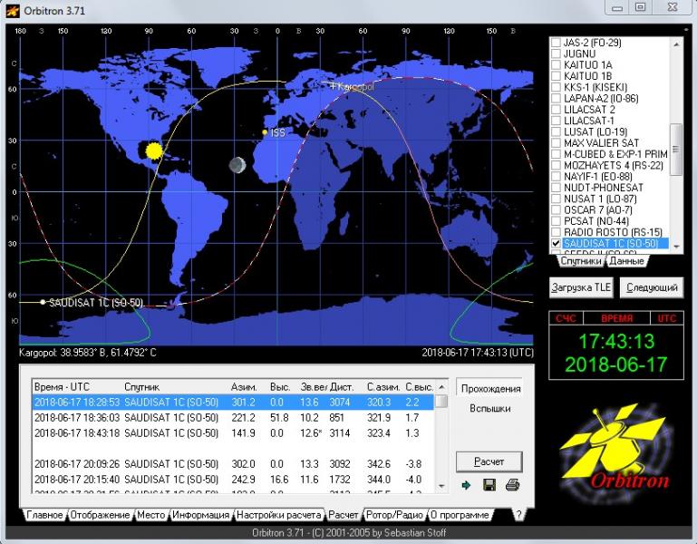Click the green arrow export icon

(467, 485)
